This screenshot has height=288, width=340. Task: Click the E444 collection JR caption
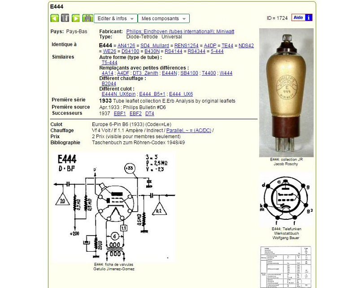[286, 159]
